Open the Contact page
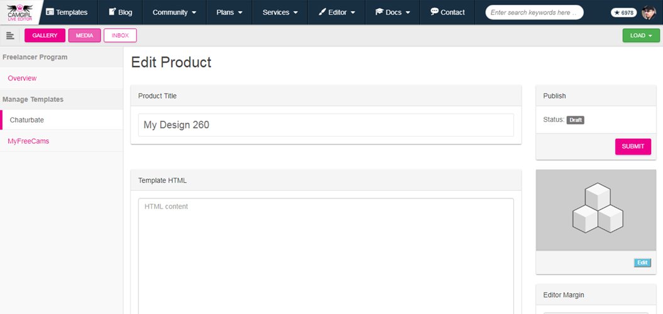663x314 pixels. [x=447, y=13]
